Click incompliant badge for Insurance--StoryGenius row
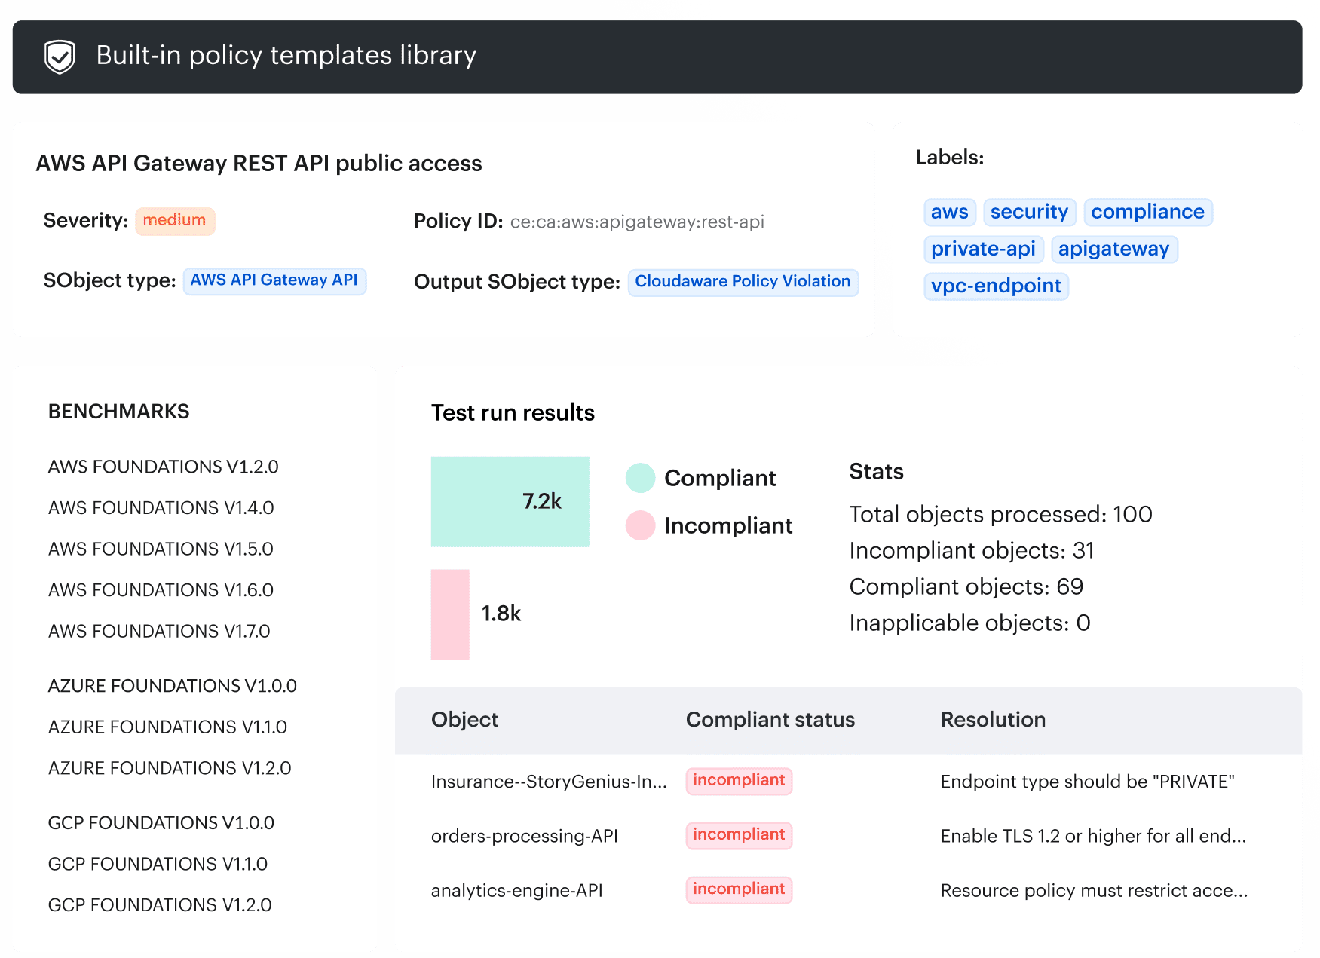The image size is (1320, 958). [739, 781]
